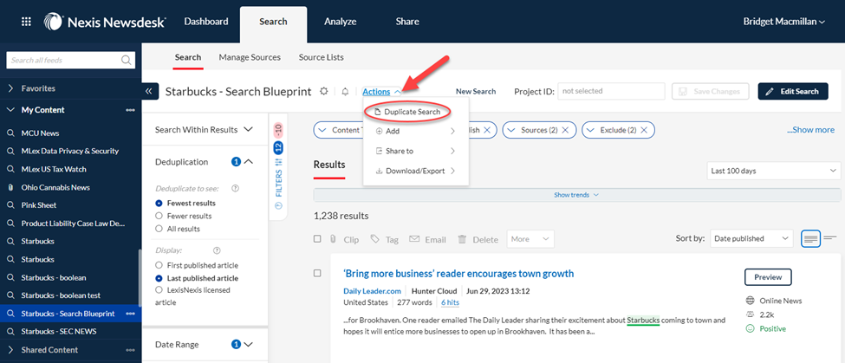Click the Delete trash icon
This screenshot has width=845, height=363.
click(x=462, y=239)
